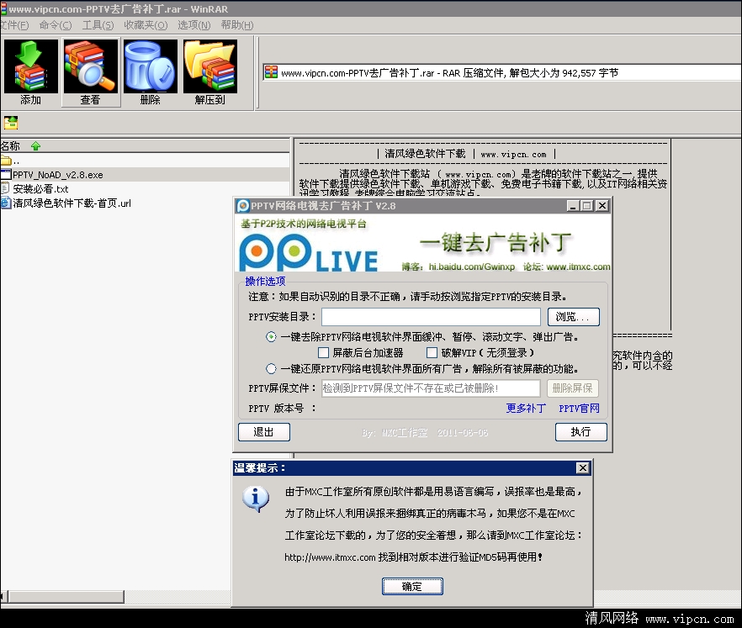Click the 退出 exit button
This screenshot has width=742, height=628.
pos(264,432)
